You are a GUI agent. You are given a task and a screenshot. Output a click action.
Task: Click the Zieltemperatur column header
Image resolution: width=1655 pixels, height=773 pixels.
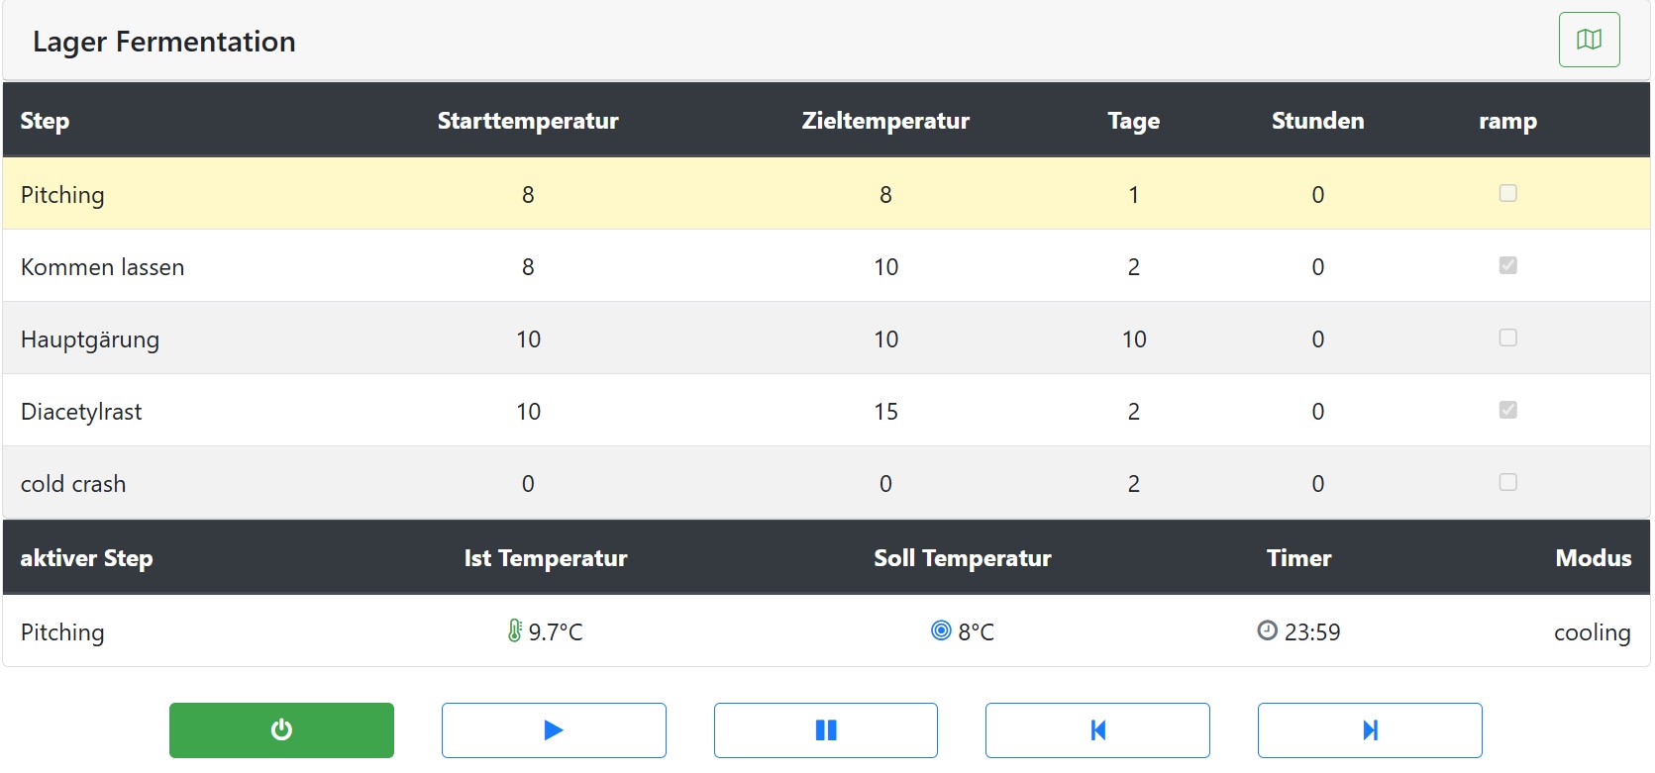[x=885, y=121]
